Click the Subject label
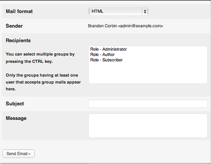 [15, 104]
